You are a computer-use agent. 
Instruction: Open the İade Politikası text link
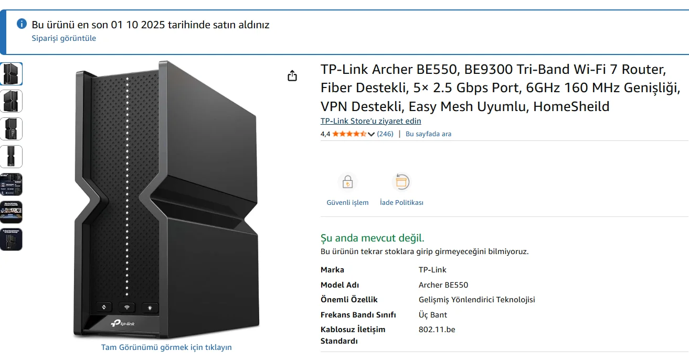coord(401,203)
